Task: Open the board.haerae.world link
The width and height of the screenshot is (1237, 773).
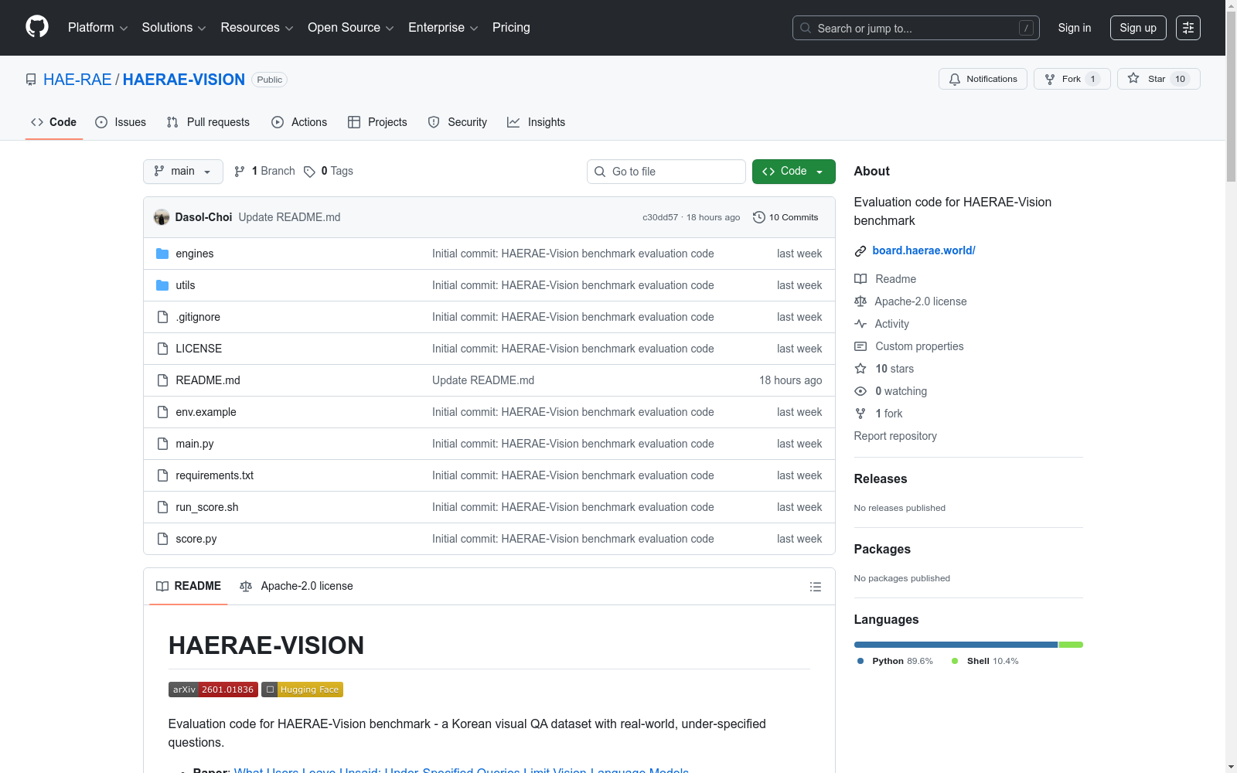Action: pyautogui.click(x=924, y=250)
